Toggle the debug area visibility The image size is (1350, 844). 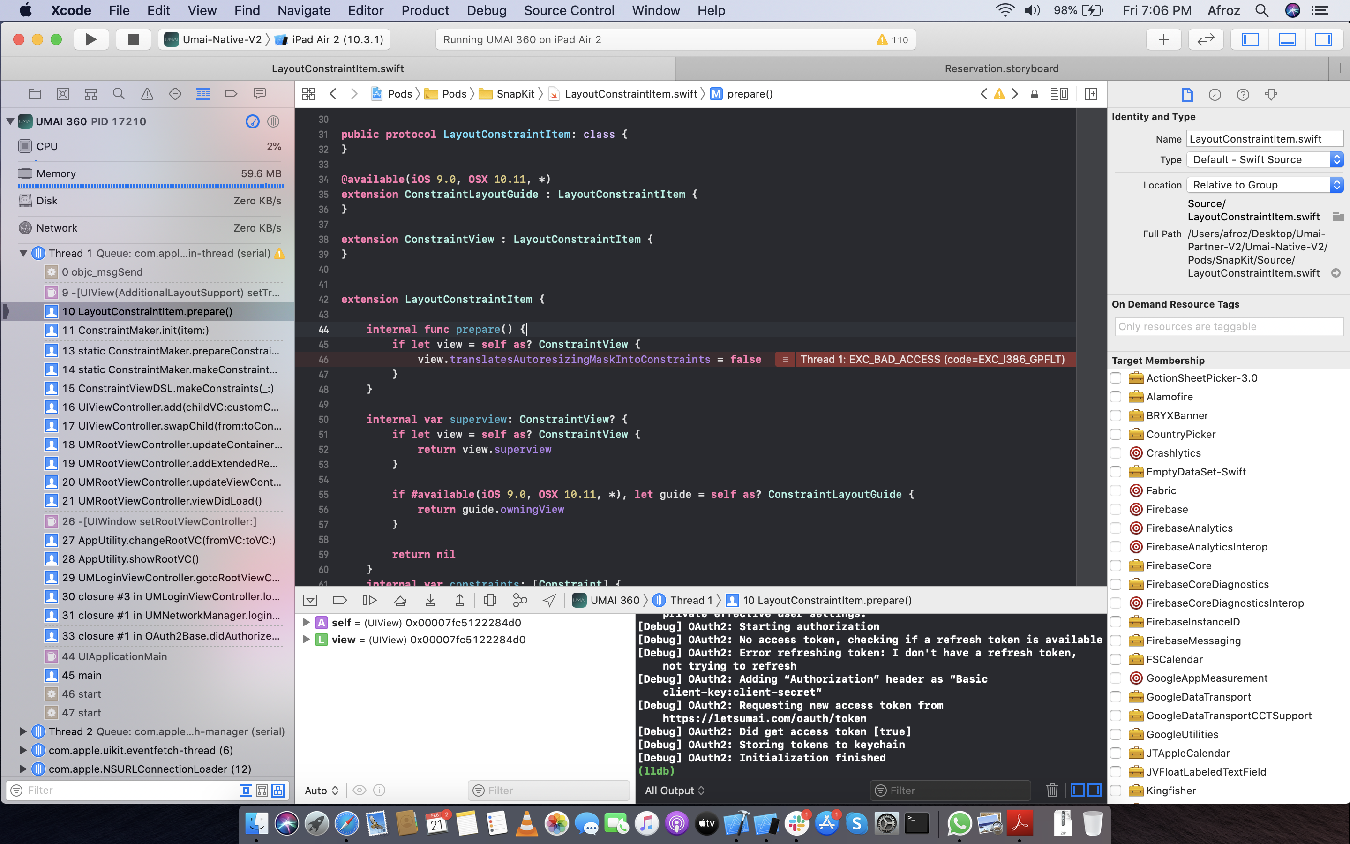(1287, 39)
